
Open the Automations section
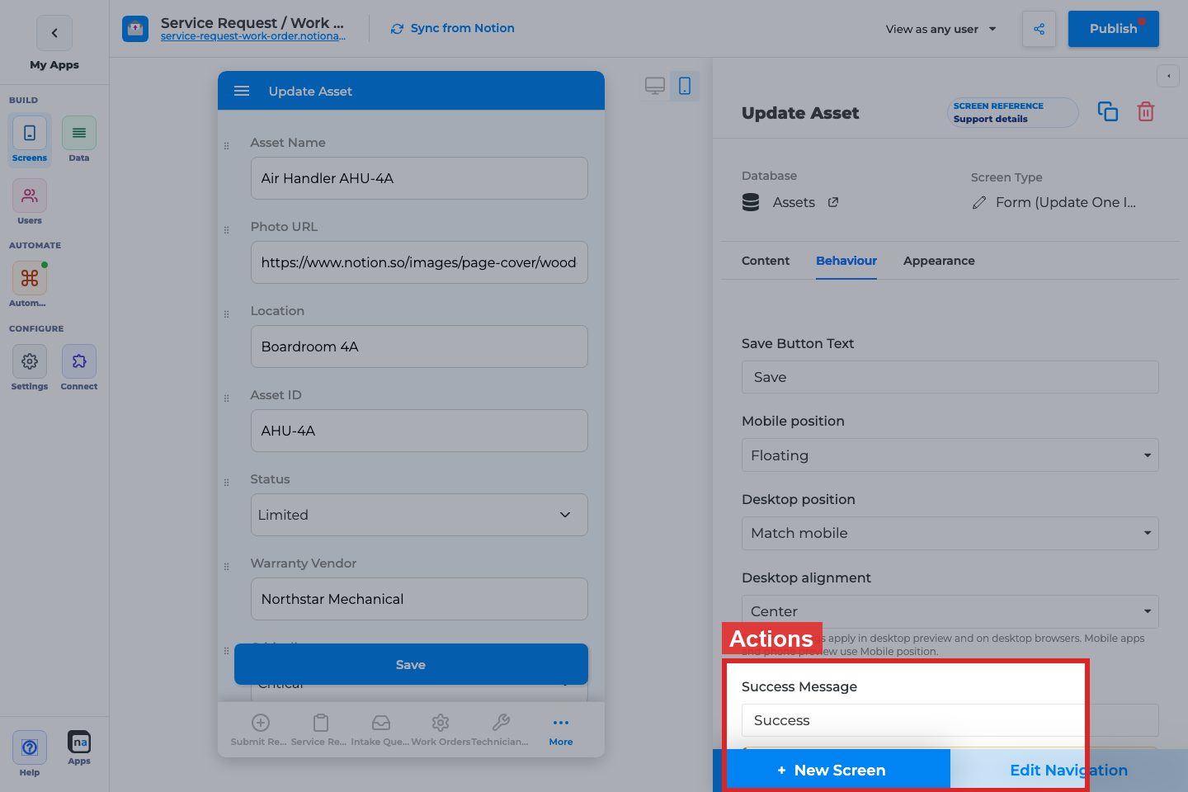tap(30, 285)
